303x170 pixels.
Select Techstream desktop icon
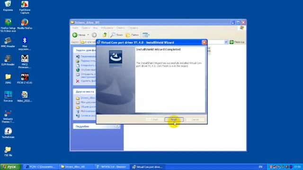click(8, 133)
